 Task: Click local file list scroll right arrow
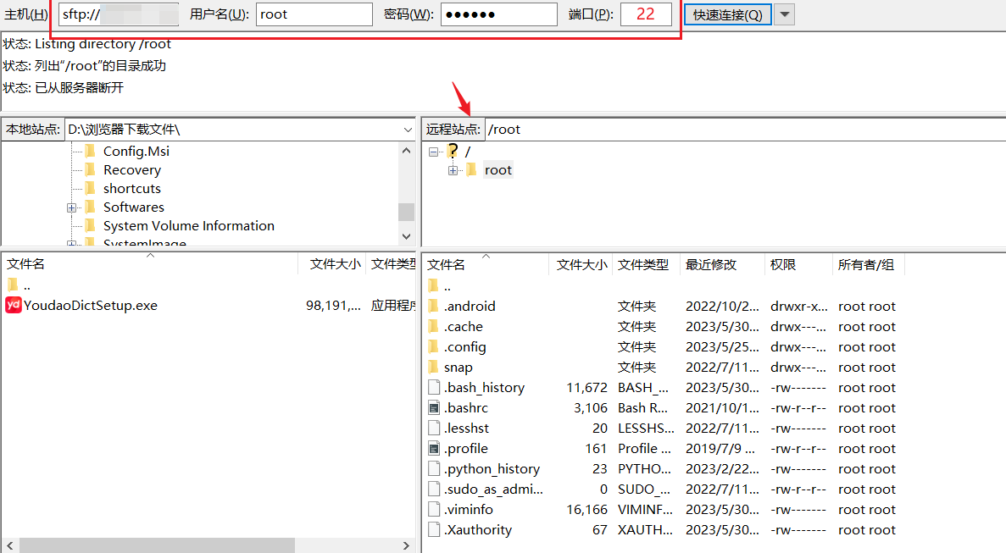[406, 545]
